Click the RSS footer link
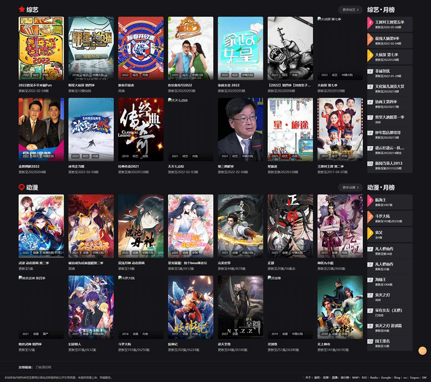431x382 pixels. click(364, 378)
